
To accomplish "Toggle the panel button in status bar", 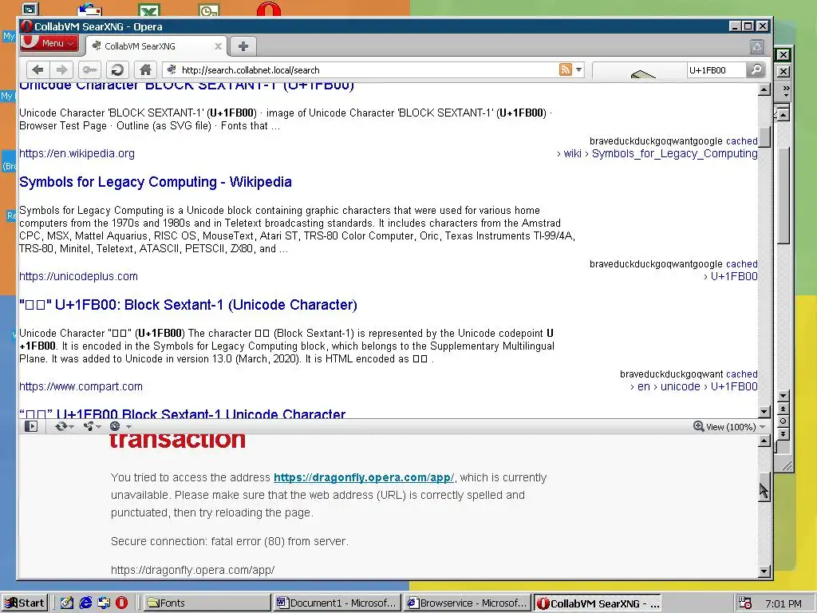I will [x=31, y=426].
